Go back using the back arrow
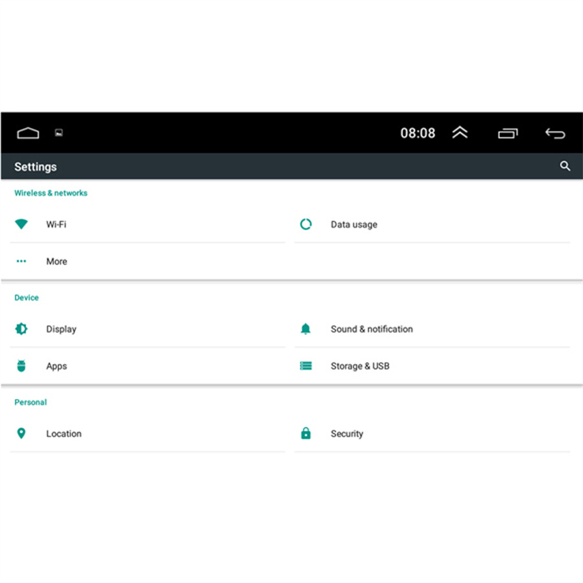Image resolution: width=583 pixels, height=583 pixels. [x=554, y=134]
